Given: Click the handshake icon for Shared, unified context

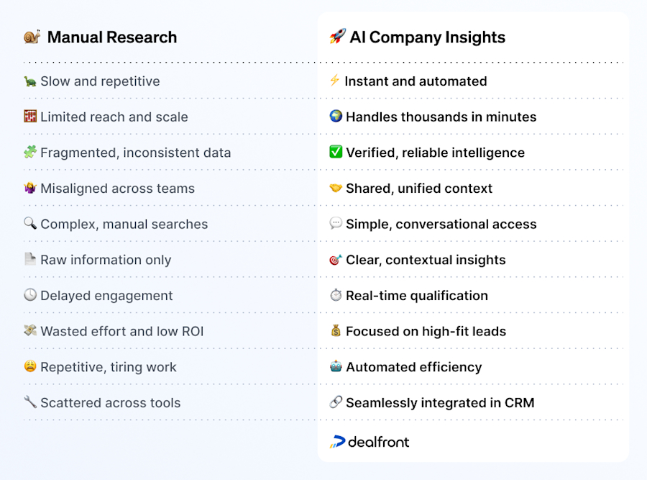Looking at the screenshot, I should point(336,188).
